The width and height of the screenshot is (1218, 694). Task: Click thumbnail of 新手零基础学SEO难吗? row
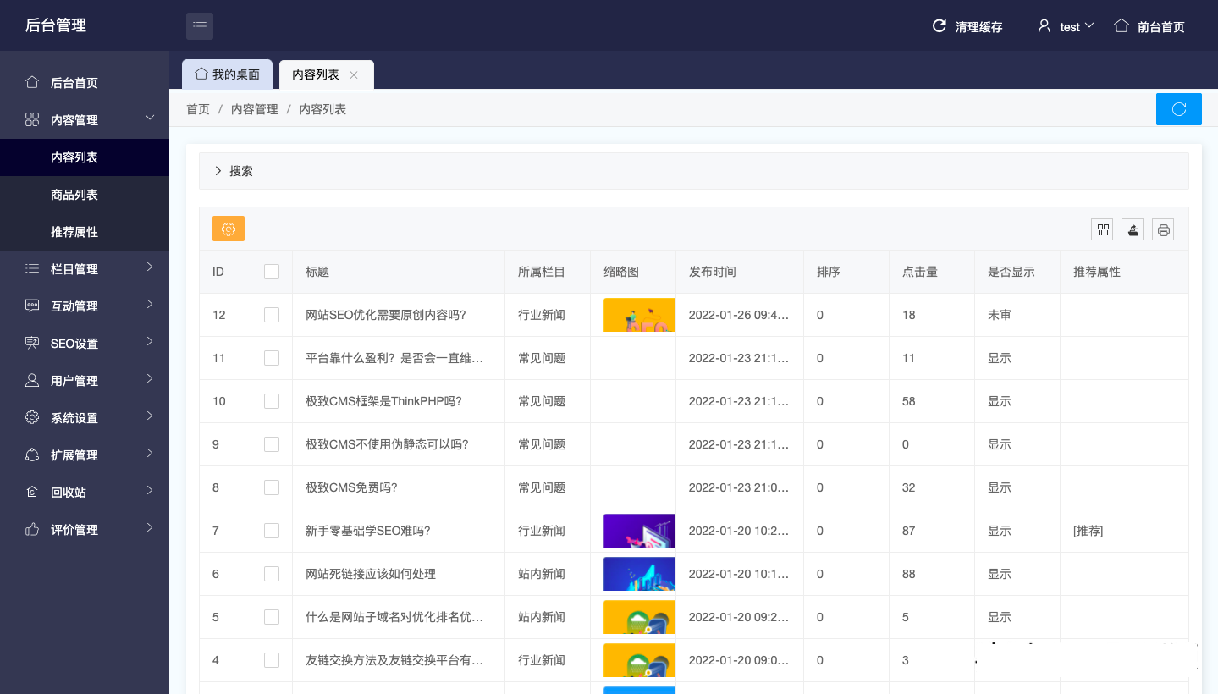click(639, 531)
